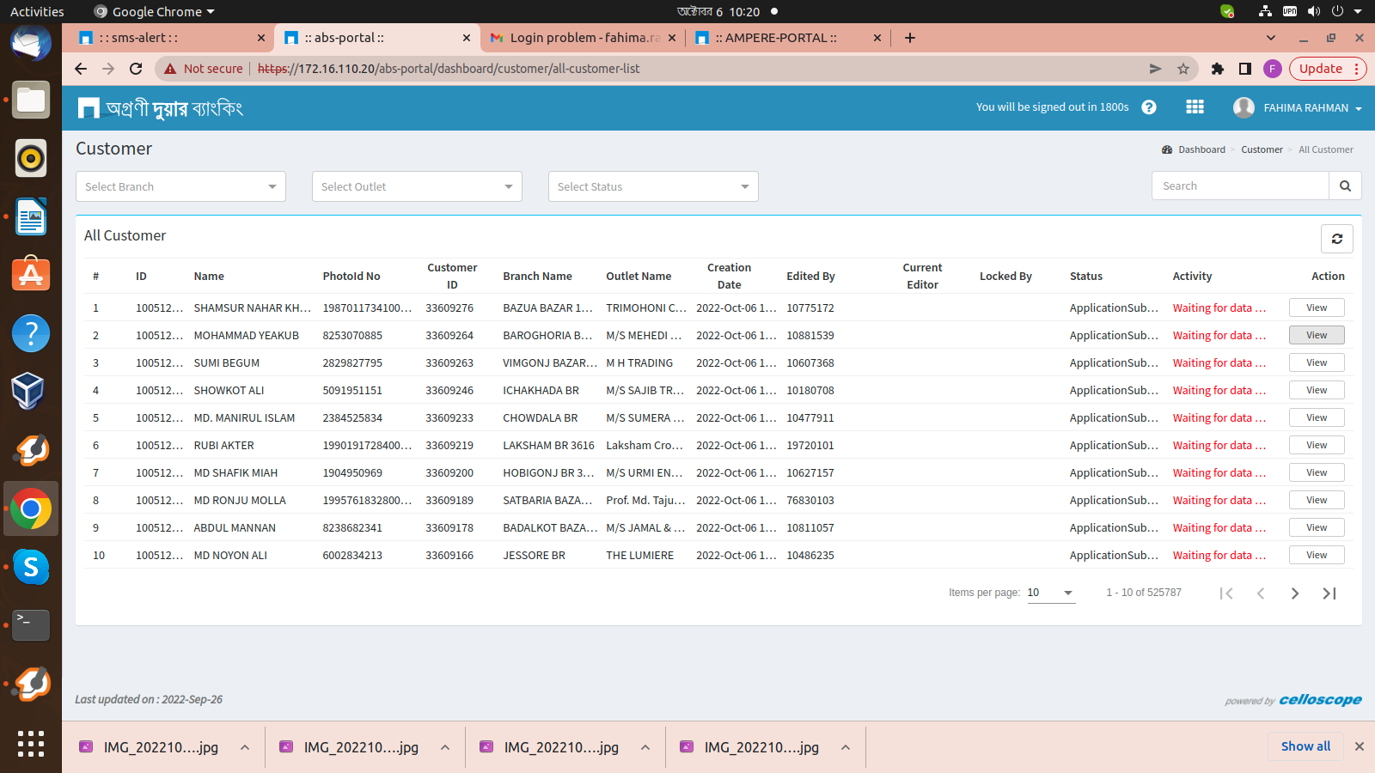Click View for MD NOYON ALI

pyautogui.click(x=1317, y=555)
